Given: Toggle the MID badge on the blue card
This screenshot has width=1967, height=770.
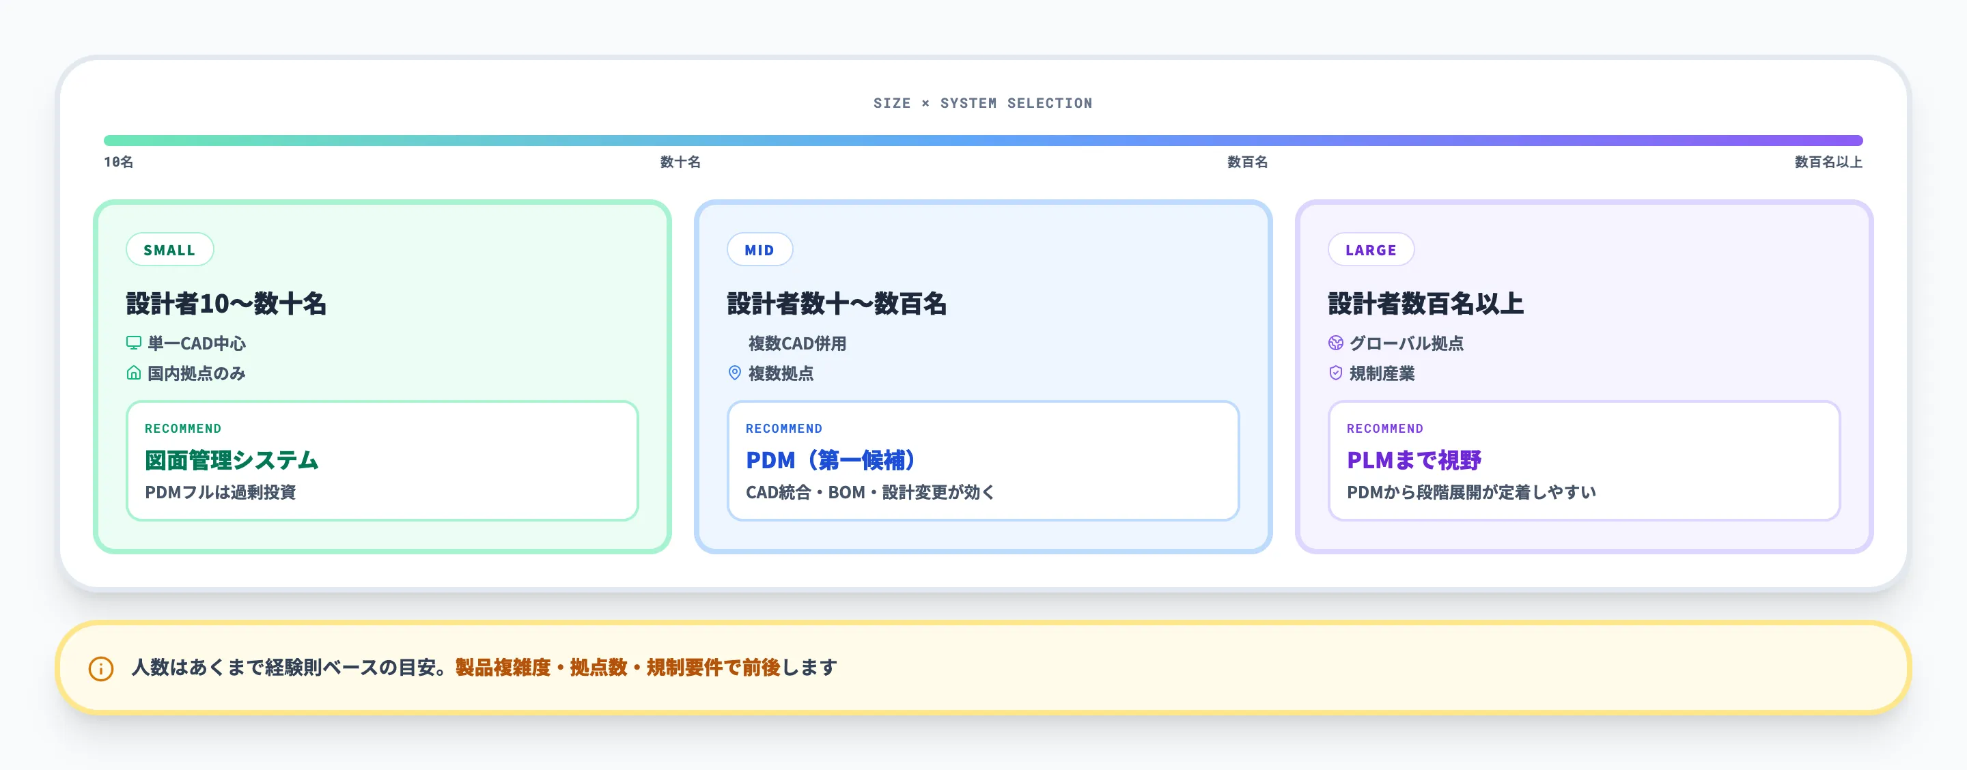Looking at the screenshot, I should [759, 250].
